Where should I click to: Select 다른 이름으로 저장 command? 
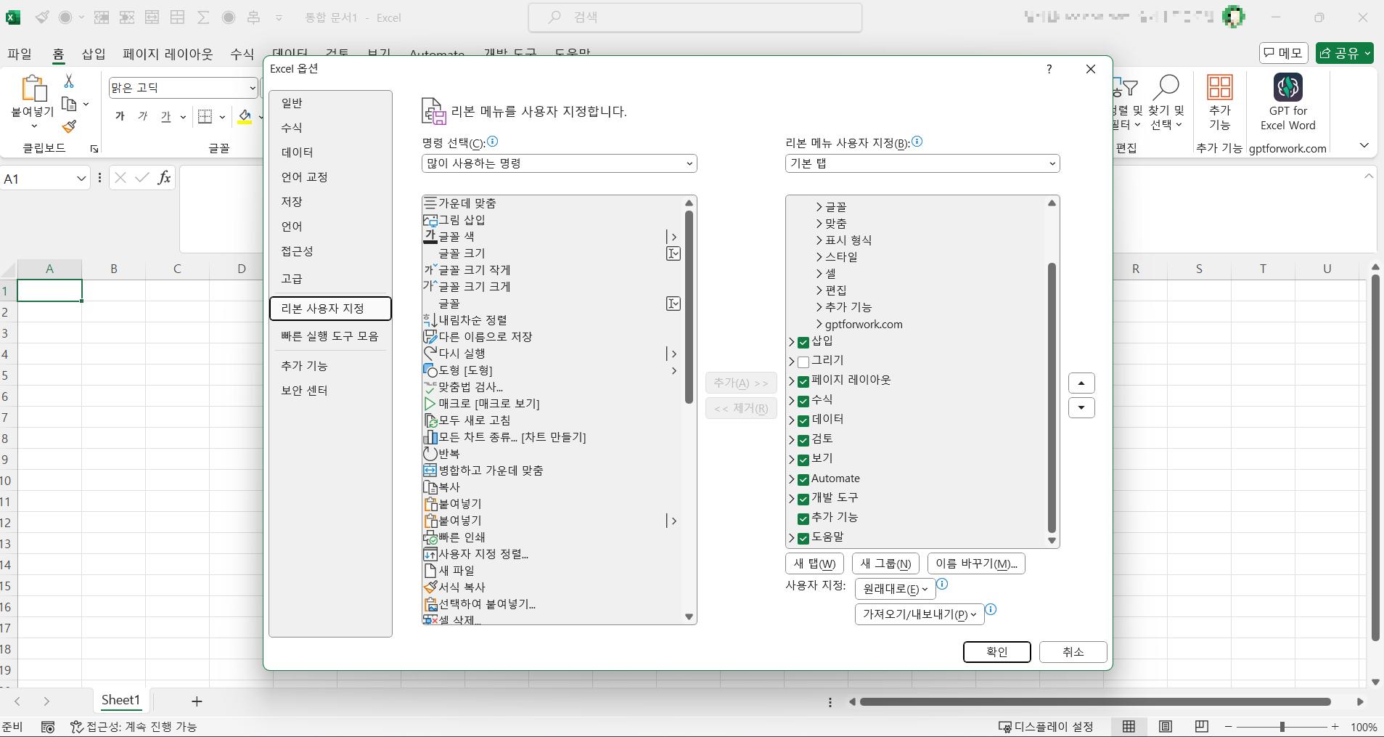coord(552,337)
